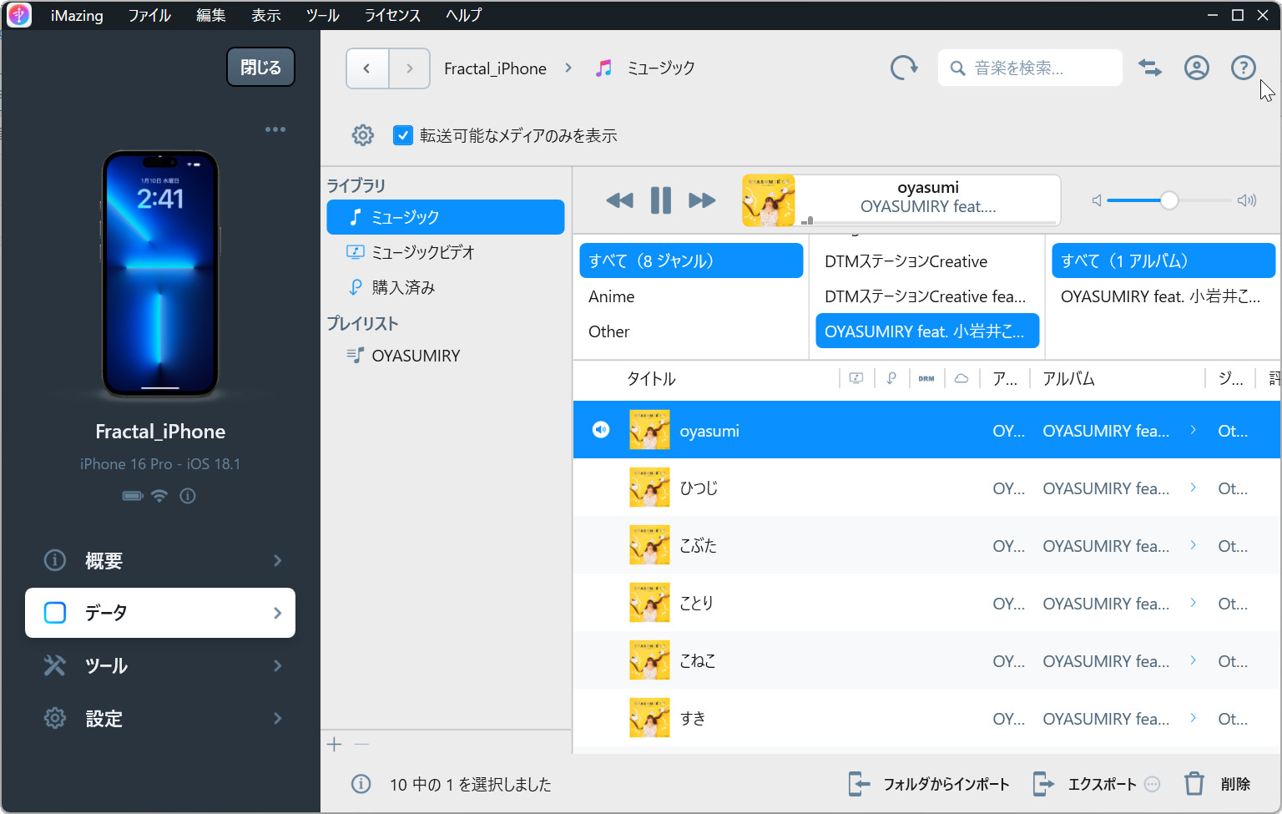Toggle show only transferable media checkbox
The height and width of the screenshot is (814, 1282).
coord(403,135)
